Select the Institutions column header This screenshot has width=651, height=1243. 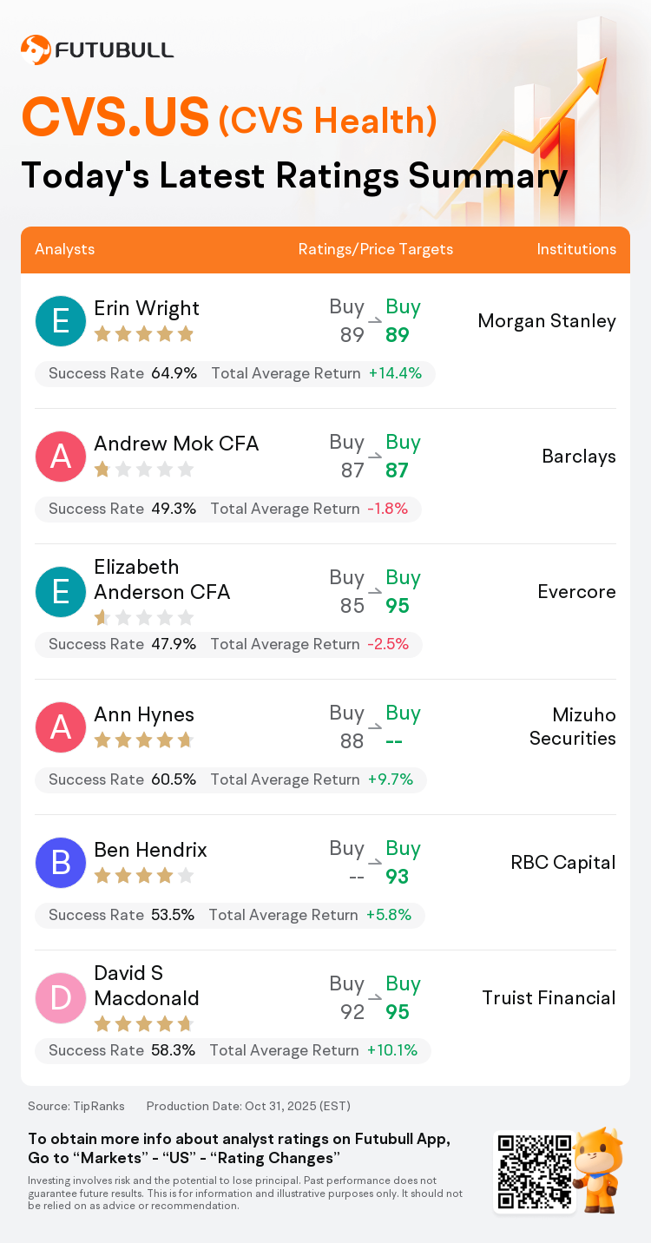coord(576,249)
